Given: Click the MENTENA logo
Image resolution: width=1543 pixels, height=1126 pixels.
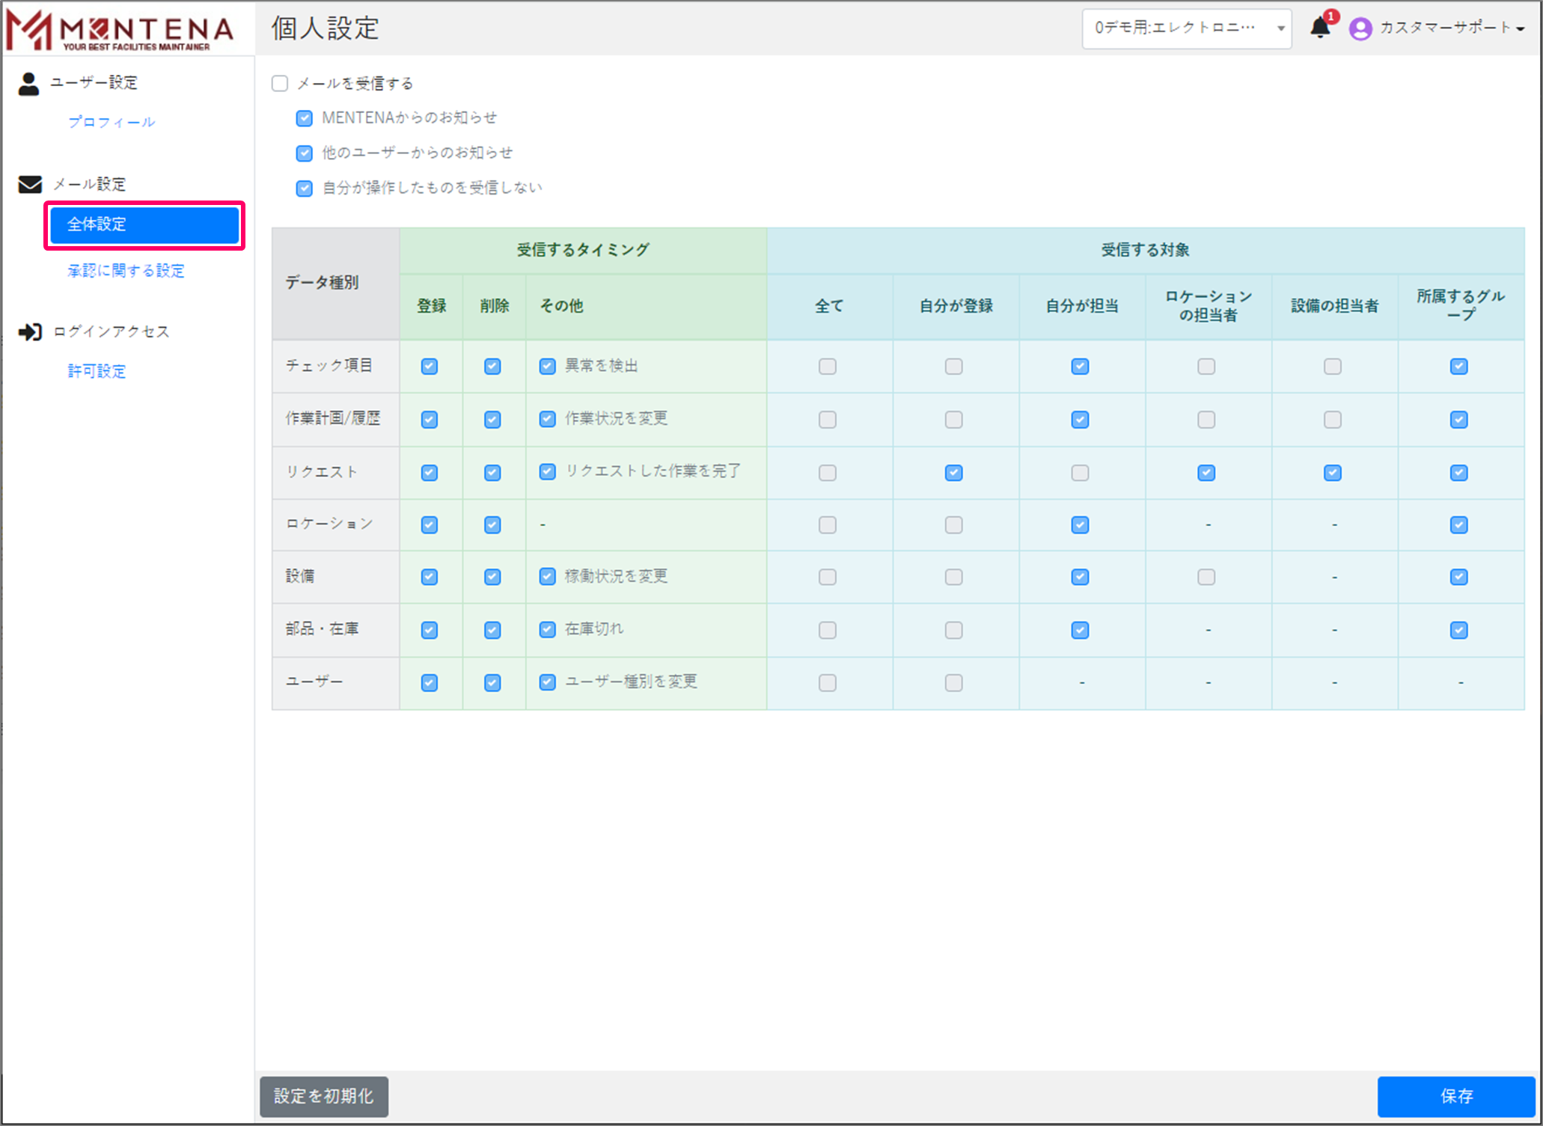Looking at the screenshot, I should pos(120,30).
